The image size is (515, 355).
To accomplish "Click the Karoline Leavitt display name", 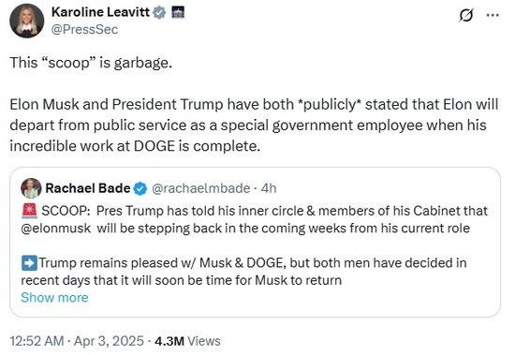I will point(100,12).
